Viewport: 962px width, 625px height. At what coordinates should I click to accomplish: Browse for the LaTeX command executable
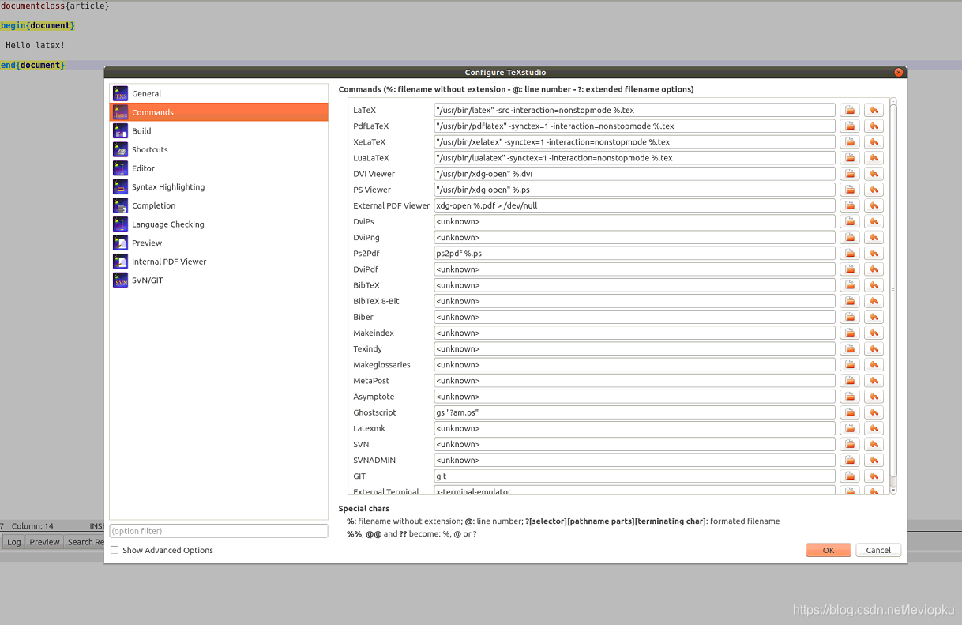coord(849,109)
